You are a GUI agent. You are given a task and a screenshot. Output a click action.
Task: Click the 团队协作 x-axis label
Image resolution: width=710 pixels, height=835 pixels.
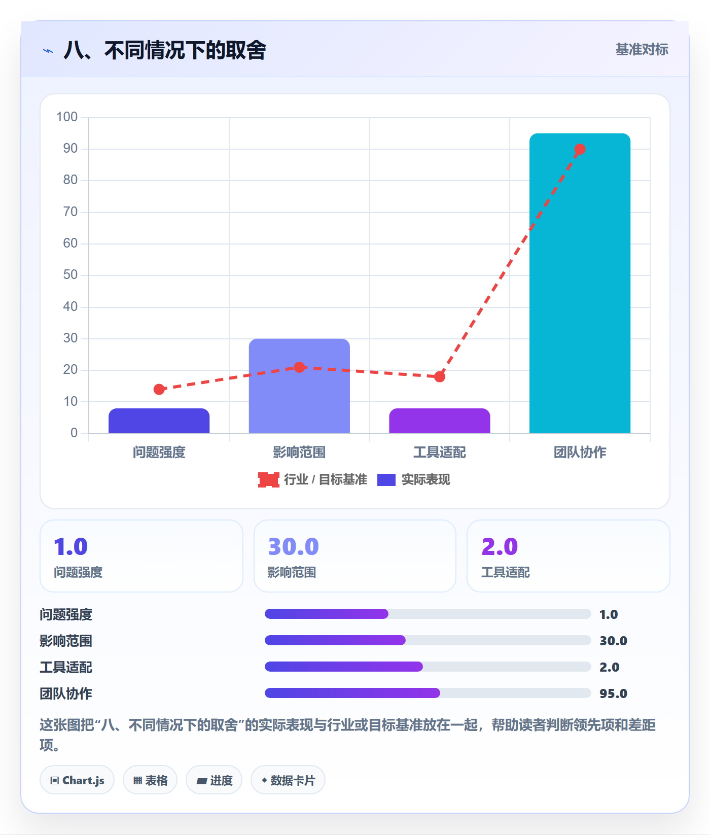580,452
